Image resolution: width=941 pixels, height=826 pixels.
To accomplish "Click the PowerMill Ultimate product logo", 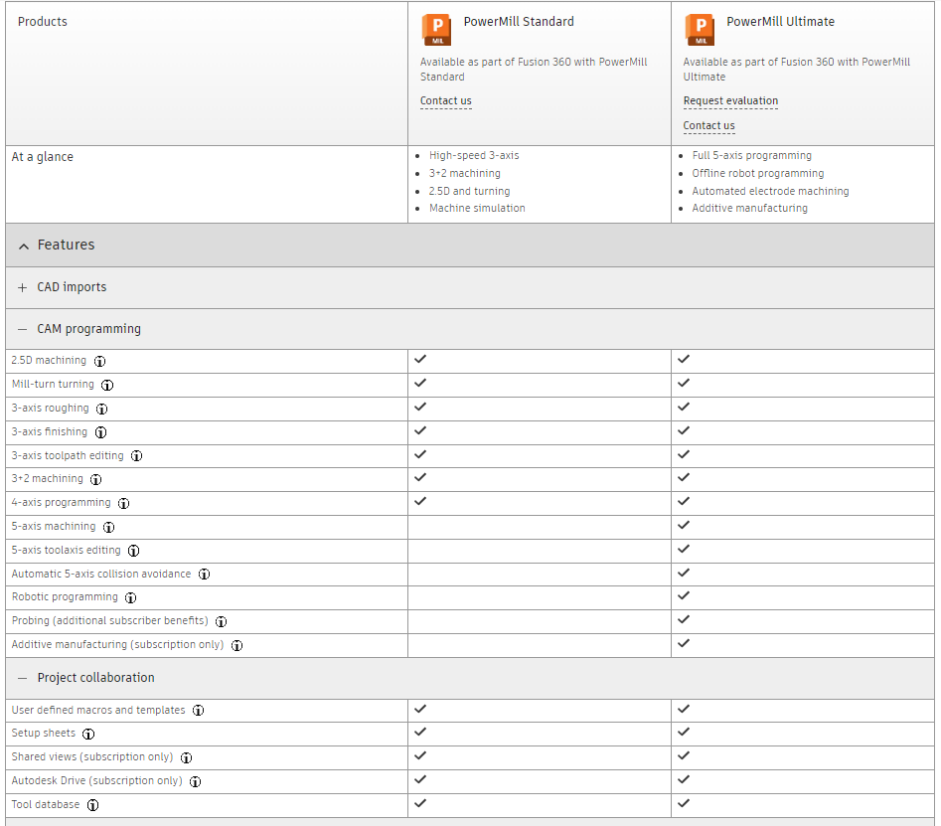I will pos(700,30).
